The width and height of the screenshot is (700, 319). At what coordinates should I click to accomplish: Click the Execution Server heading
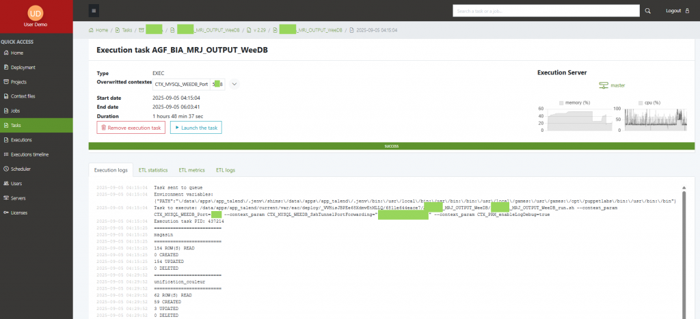pos(562,72)
